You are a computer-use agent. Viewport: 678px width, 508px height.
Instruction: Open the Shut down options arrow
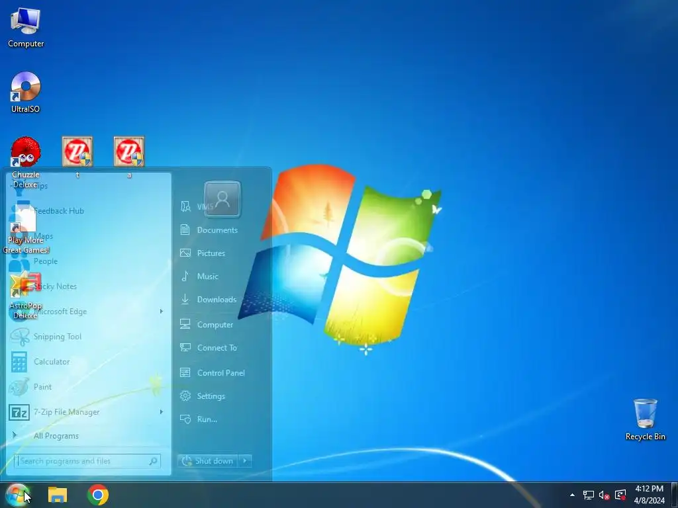(245, 461)
